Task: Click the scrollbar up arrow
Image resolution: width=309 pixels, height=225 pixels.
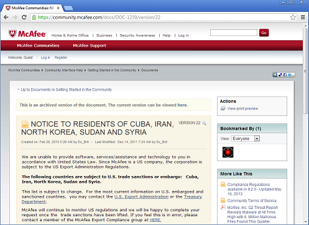Action: [x=305, y=26]
